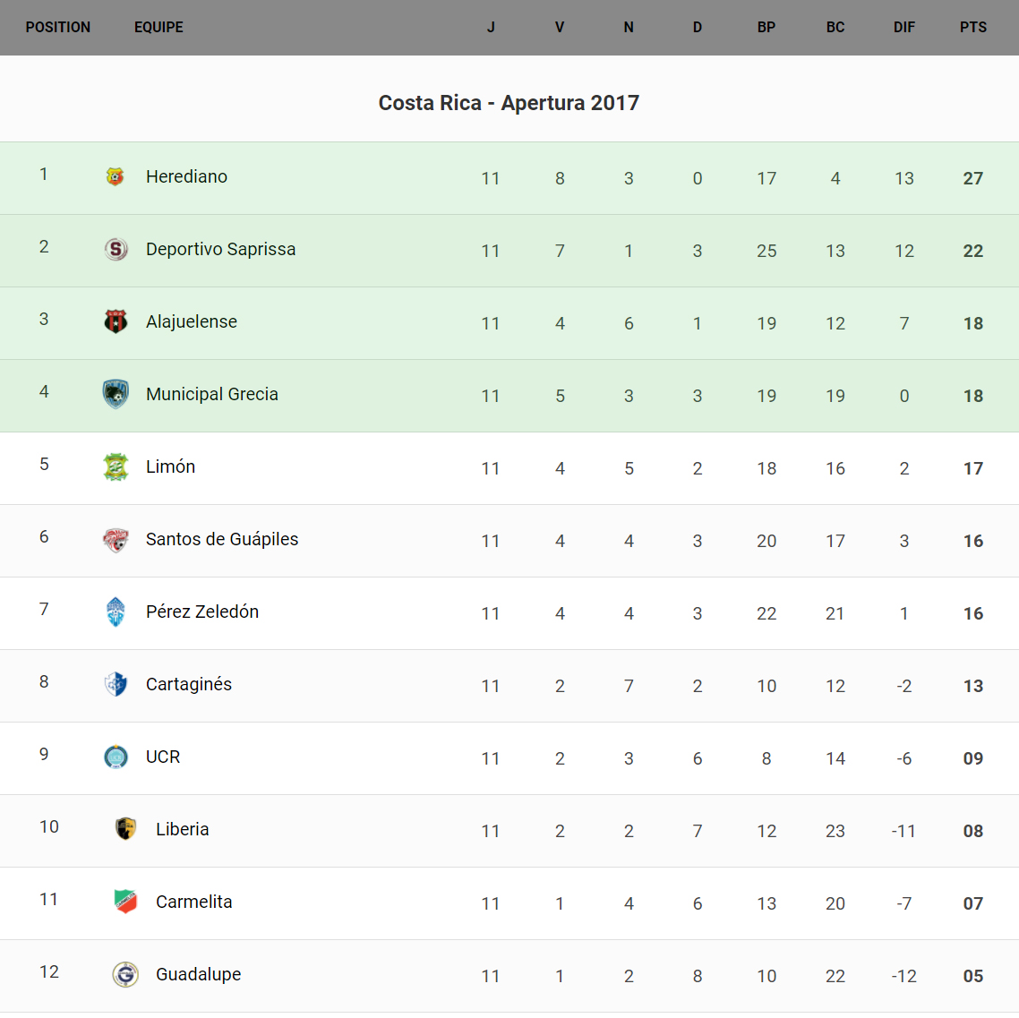Select the Guadalupe team name
The image size is (1019, 1018).
pos(198,974)
